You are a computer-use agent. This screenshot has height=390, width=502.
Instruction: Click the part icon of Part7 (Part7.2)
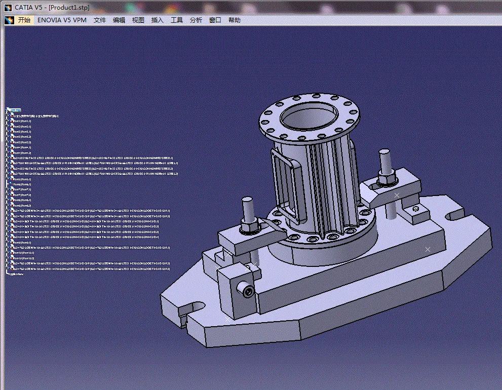point(12,194)
